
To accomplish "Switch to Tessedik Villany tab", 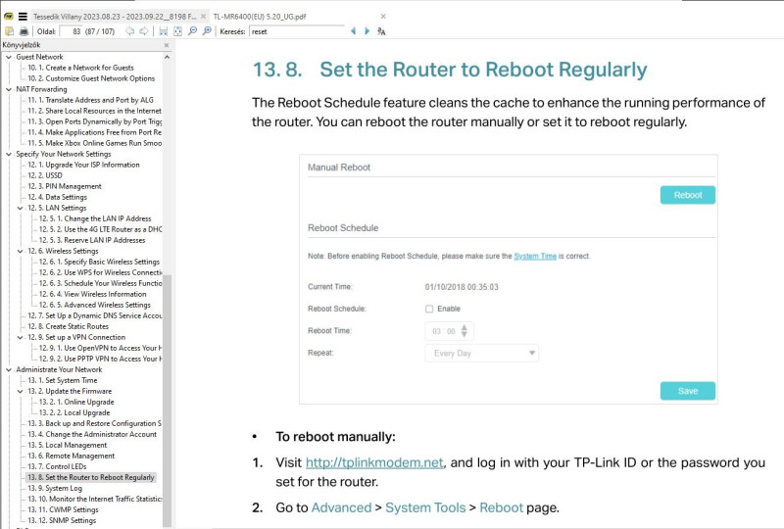I will 115,16.
